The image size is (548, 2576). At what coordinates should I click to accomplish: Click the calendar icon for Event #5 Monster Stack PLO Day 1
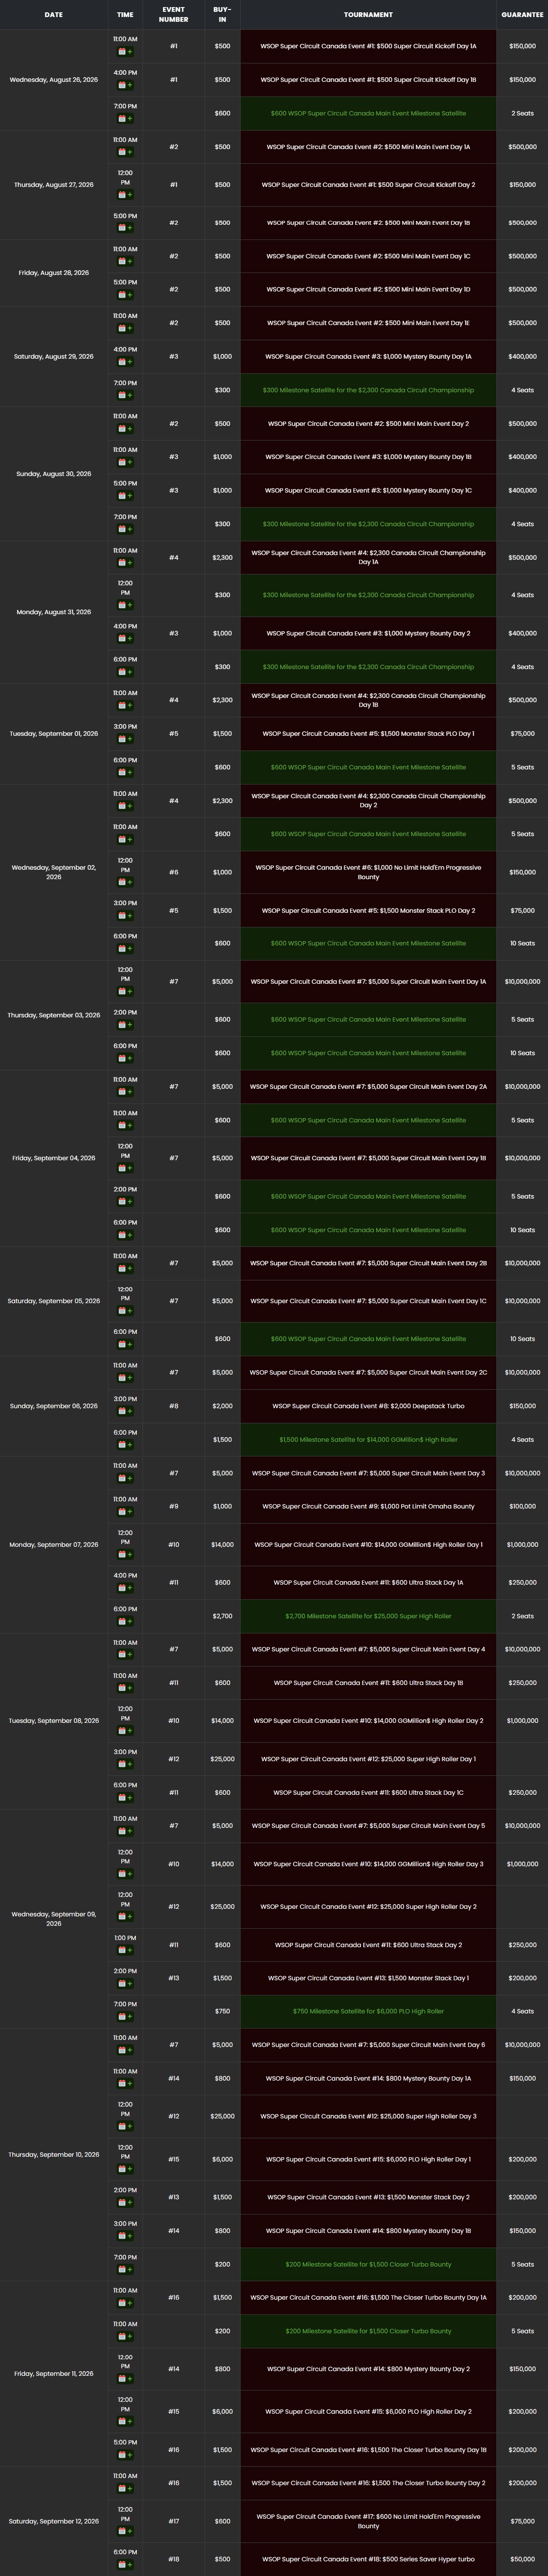122,739
